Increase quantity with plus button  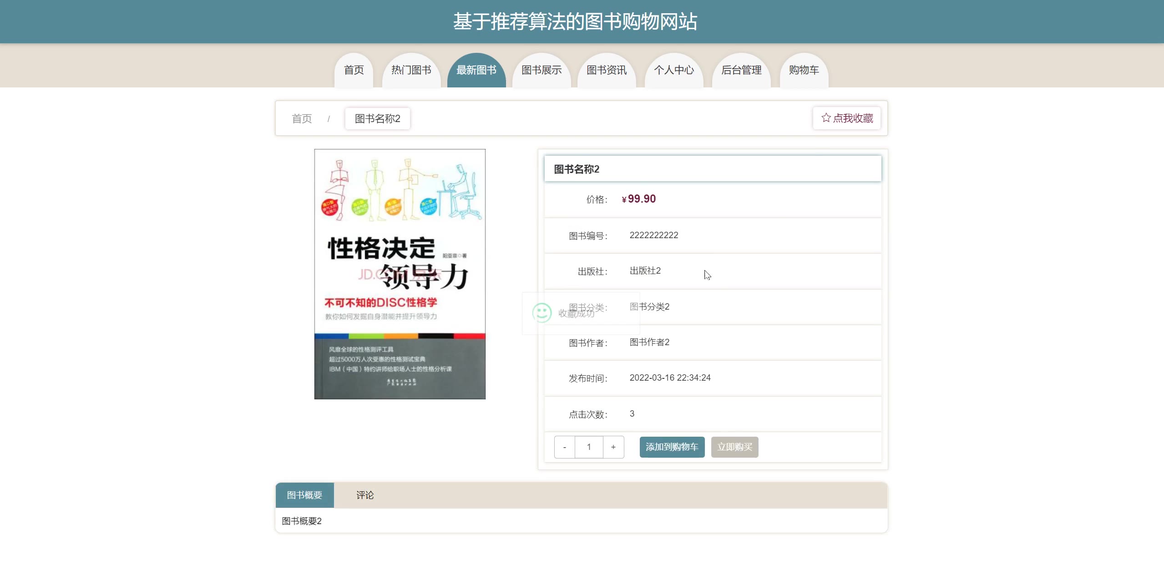point(613,447)
